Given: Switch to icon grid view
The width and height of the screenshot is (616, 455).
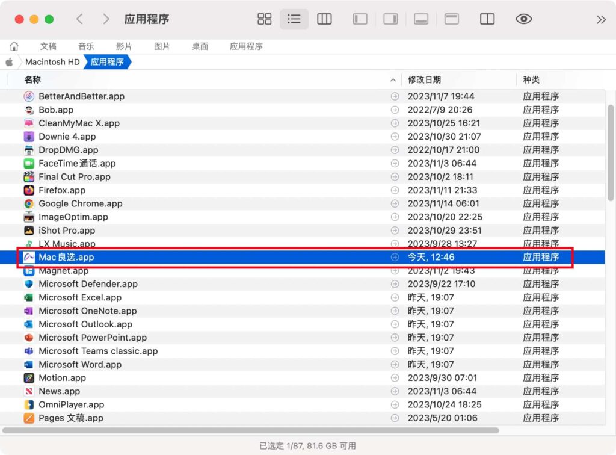Looking at the screenshot, I should coord(264,19).
